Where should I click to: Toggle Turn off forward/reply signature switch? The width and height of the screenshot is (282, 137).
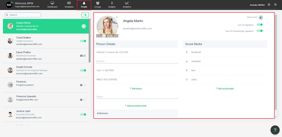(x=259, y=31)
